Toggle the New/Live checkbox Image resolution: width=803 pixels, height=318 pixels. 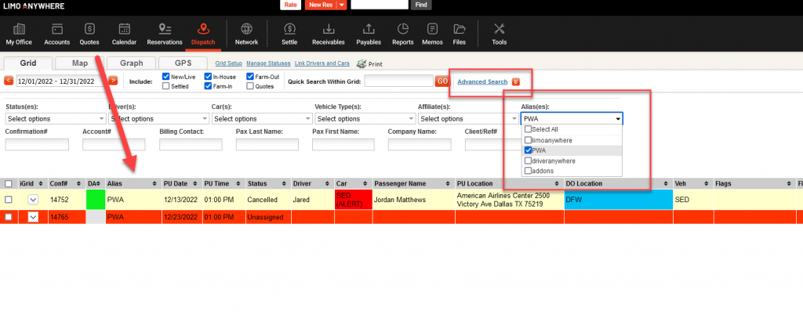166,77
